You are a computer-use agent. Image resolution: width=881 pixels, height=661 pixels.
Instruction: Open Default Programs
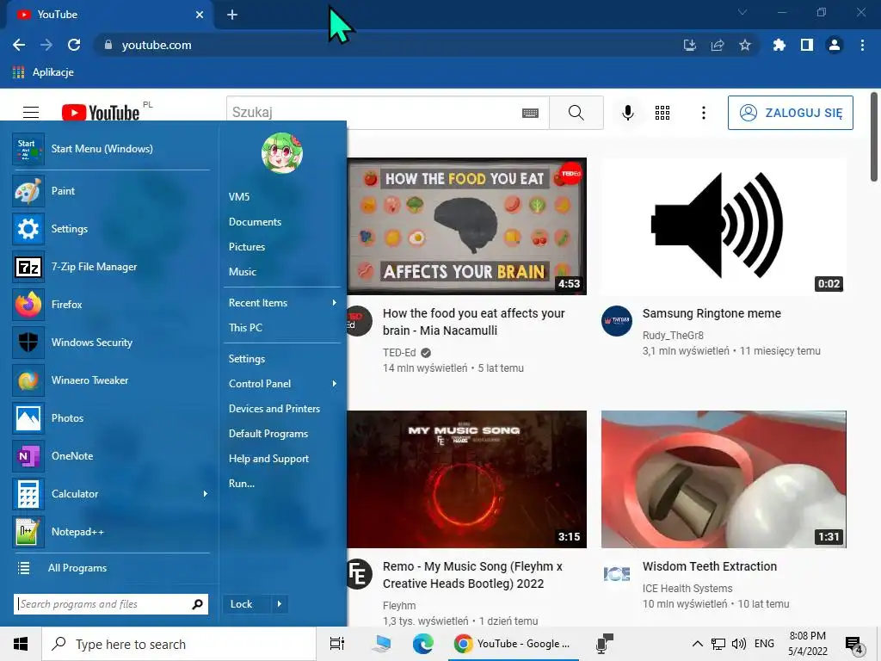(268, 434)
